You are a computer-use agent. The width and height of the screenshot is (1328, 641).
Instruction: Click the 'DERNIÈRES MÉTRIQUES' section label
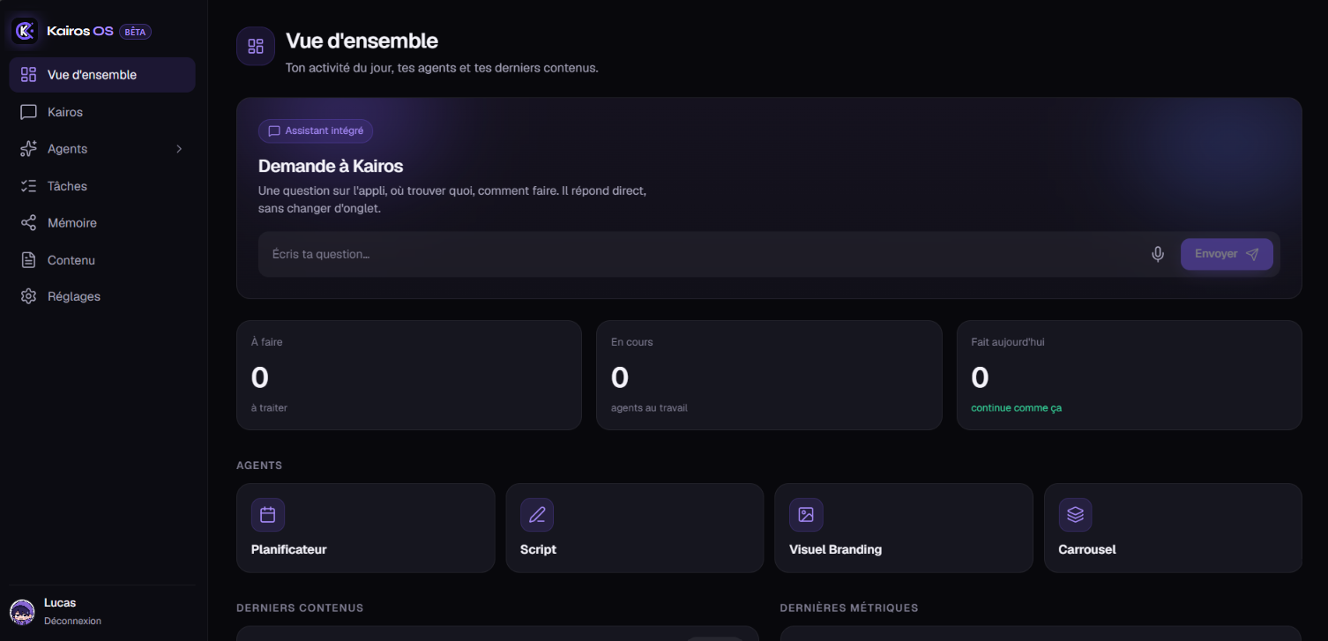(x=849, y=607)
